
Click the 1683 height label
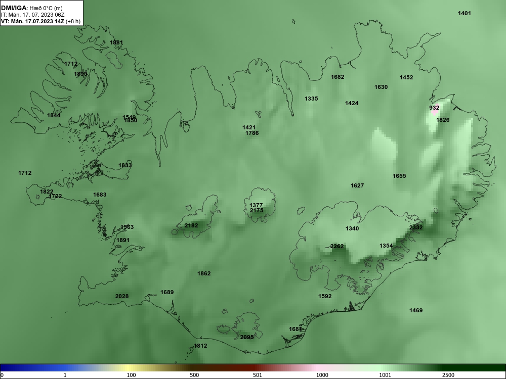[100, 195]
